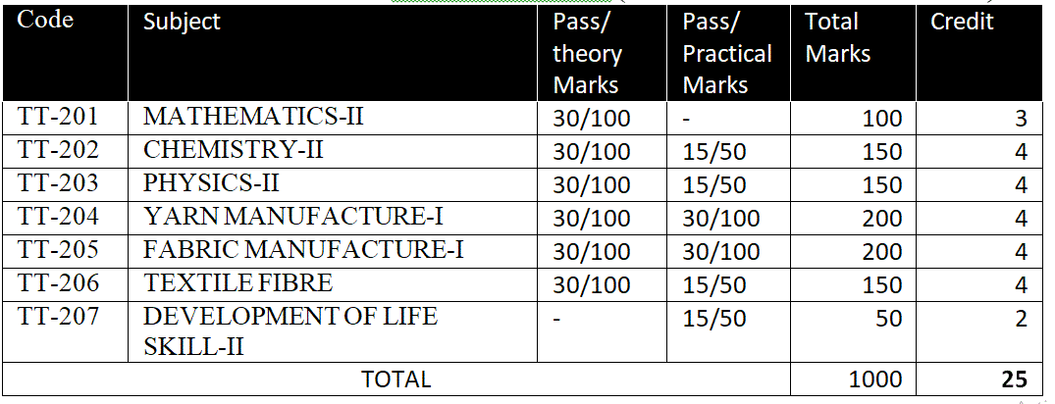Click the YARN MANUFACTURE-I cell

pos(333,217)
